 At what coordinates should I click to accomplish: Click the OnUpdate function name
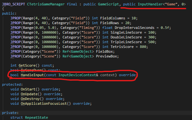click(x=29, y=94)
